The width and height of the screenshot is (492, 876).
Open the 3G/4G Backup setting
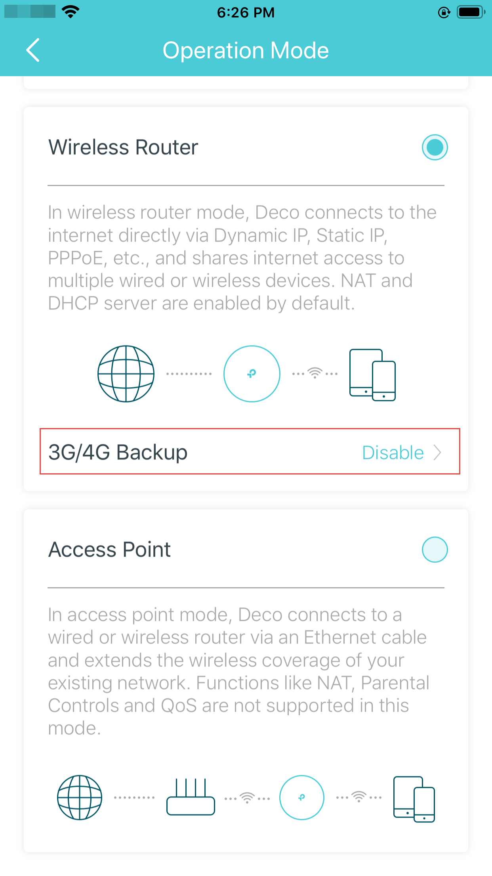tap(250, 451)
